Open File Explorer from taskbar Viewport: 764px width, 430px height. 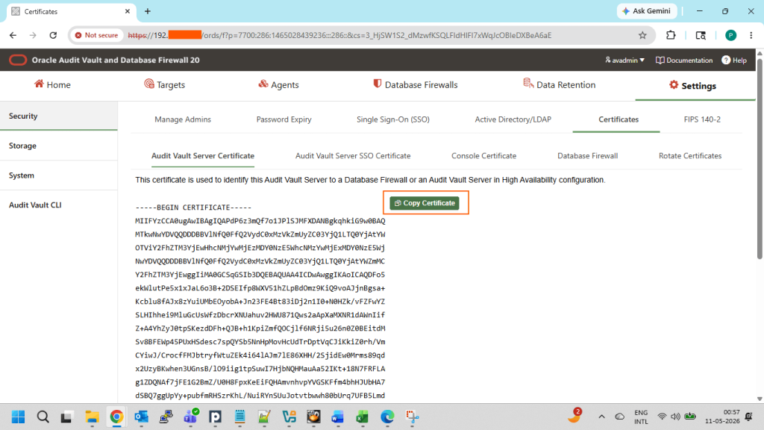click(92, 417)
